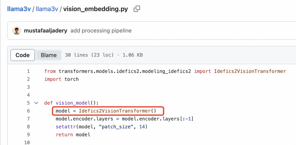Open the 'add processing pipeline' commit message

coord(101,31)
